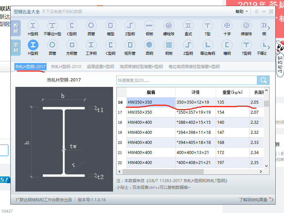Select 盒式 section icon
284x213 pixels.
pyautogui.click(x=188, y=25)
